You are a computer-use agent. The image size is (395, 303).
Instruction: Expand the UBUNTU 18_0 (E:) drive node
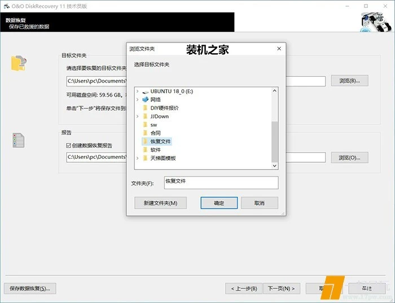coord(138,91)
